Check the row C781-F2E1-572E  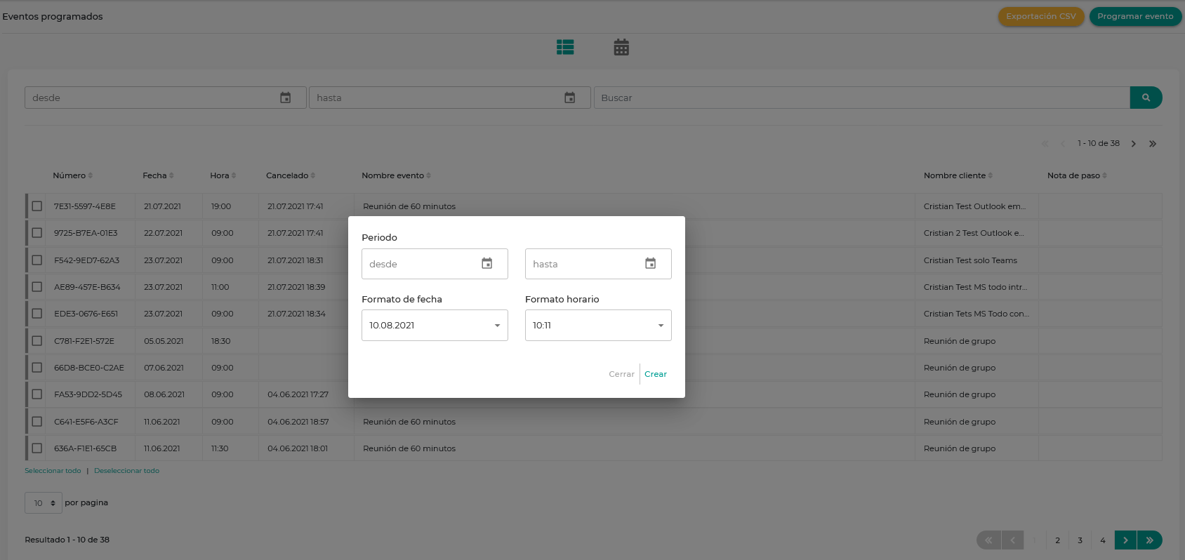37,341
